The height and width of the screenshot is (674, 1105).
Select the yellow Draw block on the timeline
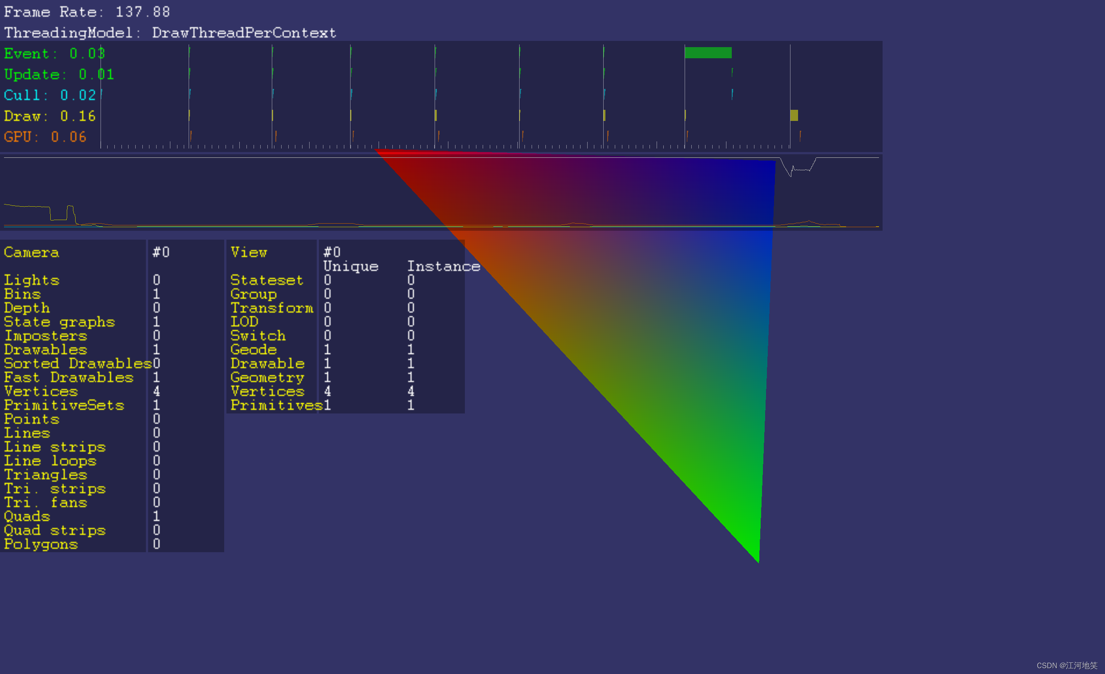tap(794, 116)
